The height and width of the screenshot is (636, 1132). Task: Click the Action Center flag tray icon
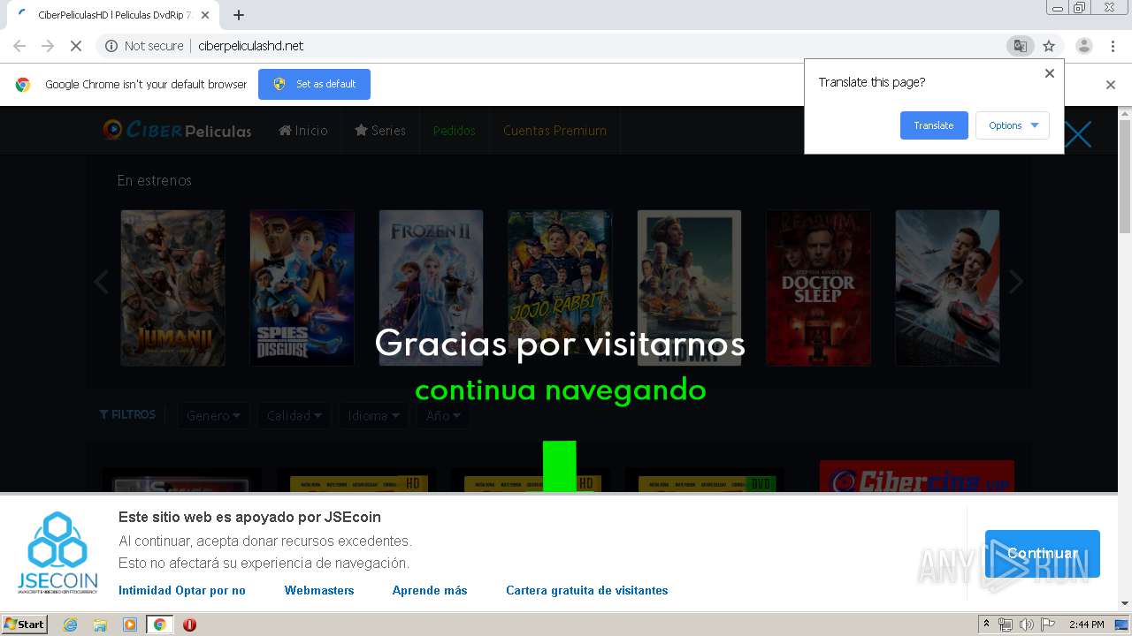(1047, 625)
